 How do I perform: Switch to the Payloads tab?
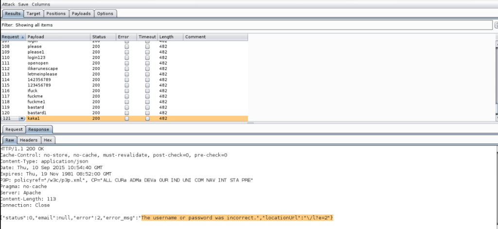81,14
